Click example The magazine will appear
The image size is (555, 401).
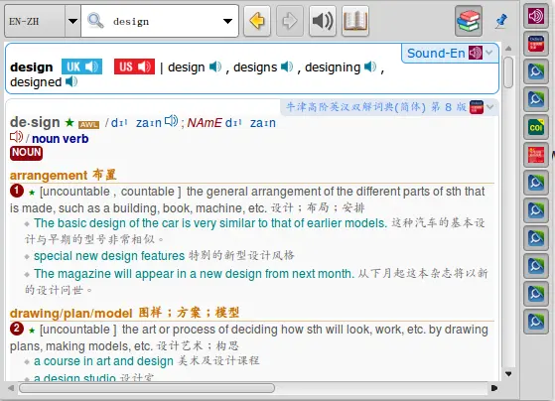pos(194,274)
